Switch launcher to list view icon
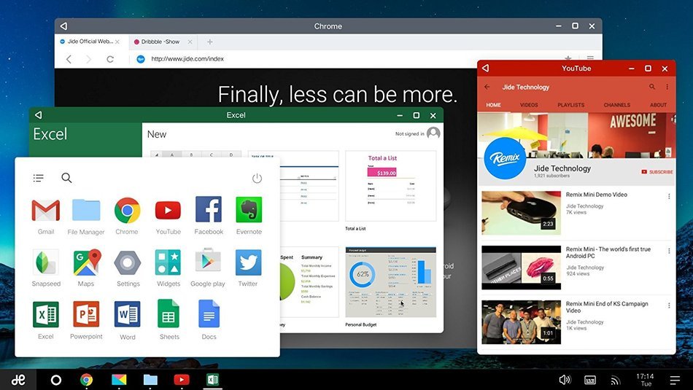Viewport: 693px width, 390px height. point(39,178)
